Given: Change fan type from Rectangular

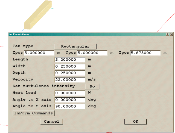Looking at the screenshot, I should point(75,46).
